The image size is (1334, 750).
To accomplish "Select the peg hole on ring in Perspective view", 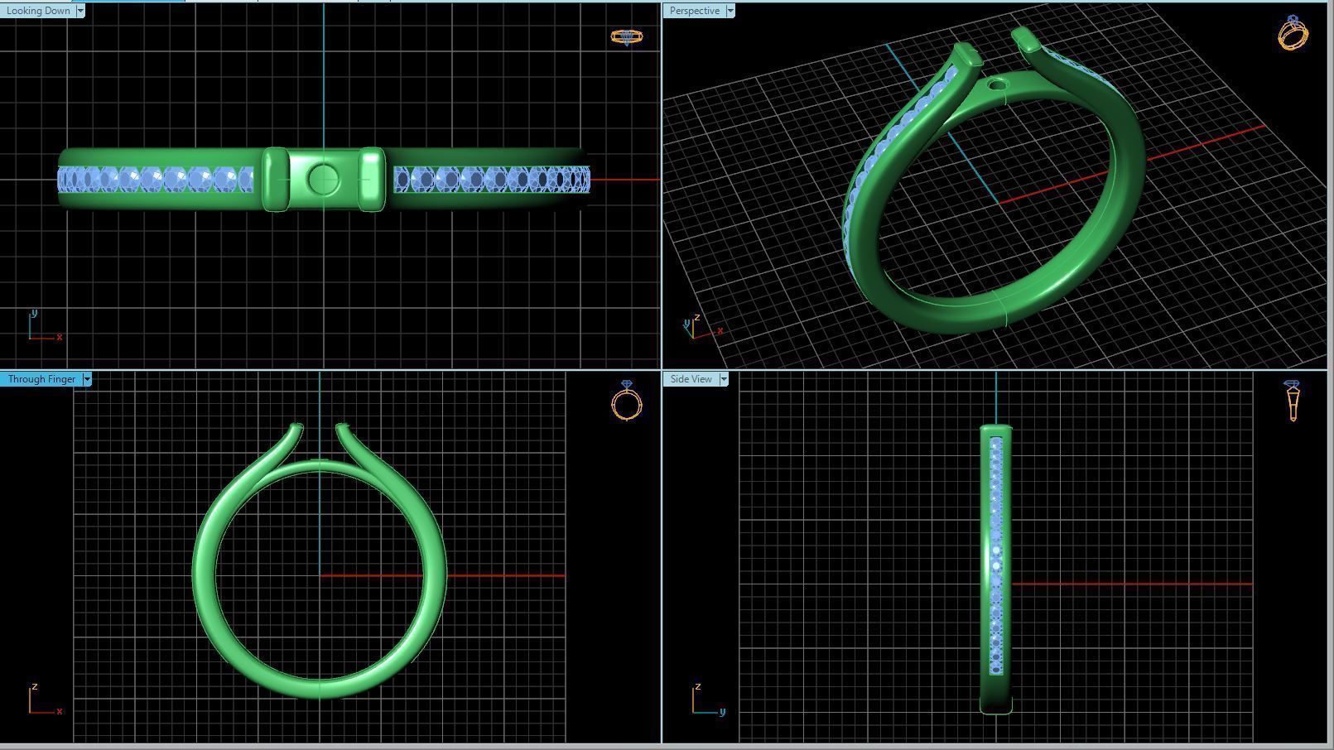I will point(999,84).
